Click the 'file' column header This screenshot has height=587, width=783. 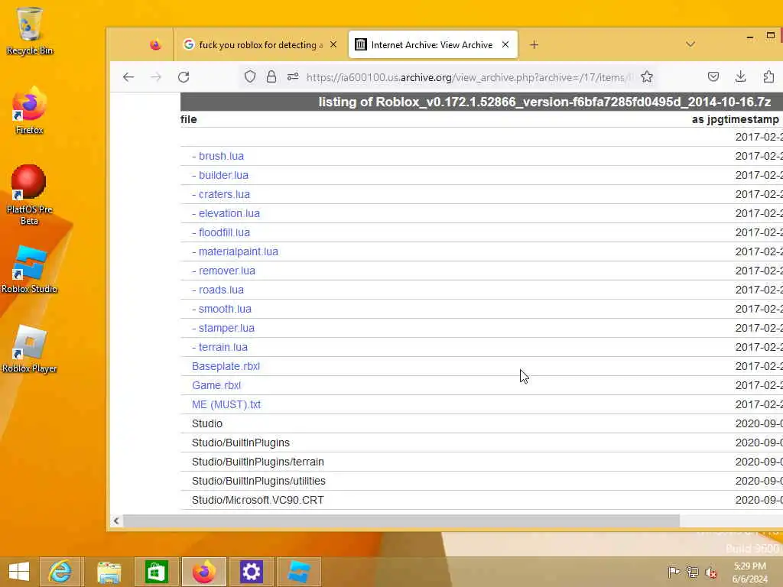pos(189,119)
